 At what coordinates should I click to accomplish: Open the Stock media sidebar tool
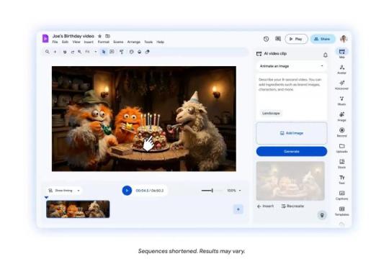click(342, 163)
